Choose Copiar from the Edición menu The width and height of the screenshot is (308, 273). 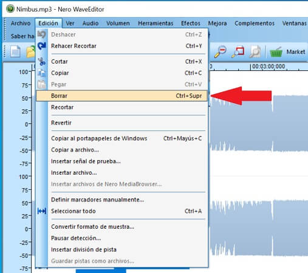(x=121, y=73)
